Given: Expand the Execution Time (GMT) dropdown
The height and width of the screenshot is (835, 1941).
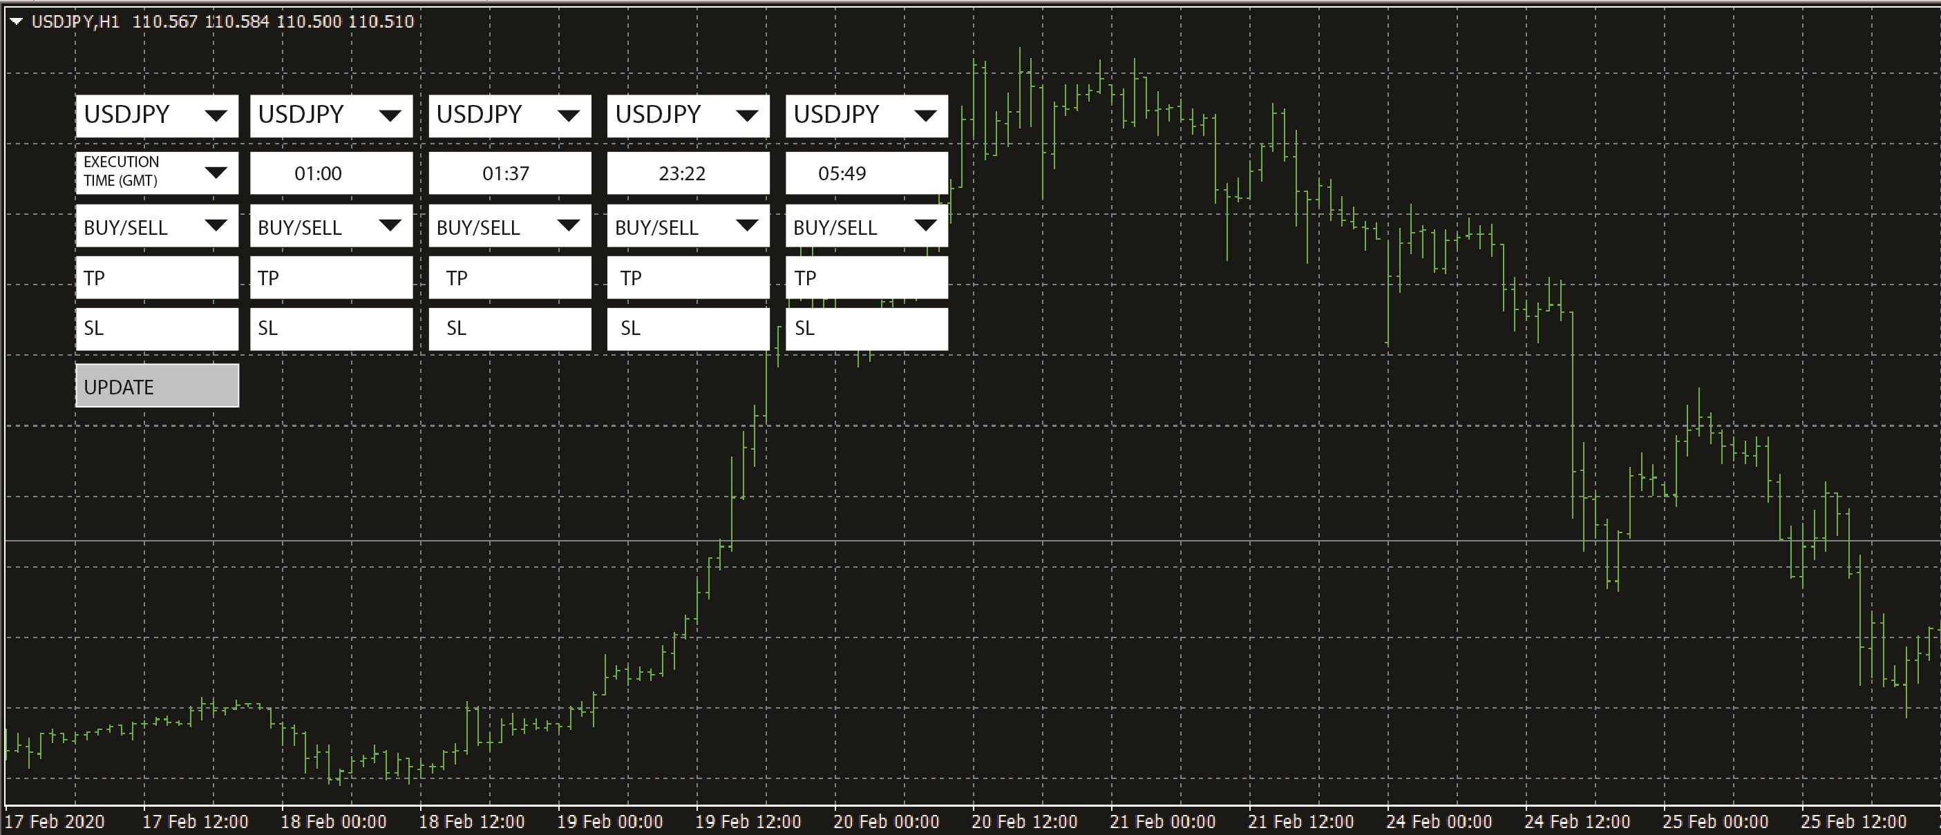Looking at the screenshot, I should [x=157, y=173].
